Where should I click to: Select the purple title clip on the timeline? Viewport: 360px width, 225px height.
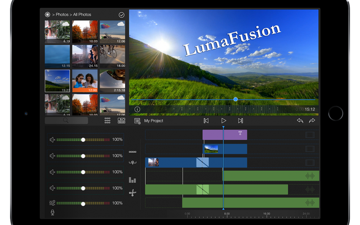pos(225,135)
